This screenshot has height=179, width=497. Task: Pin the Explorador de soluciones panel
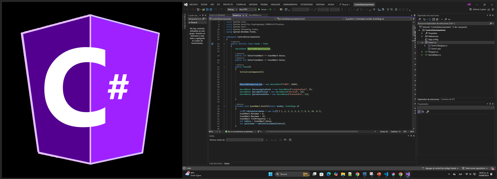[490, 15]
